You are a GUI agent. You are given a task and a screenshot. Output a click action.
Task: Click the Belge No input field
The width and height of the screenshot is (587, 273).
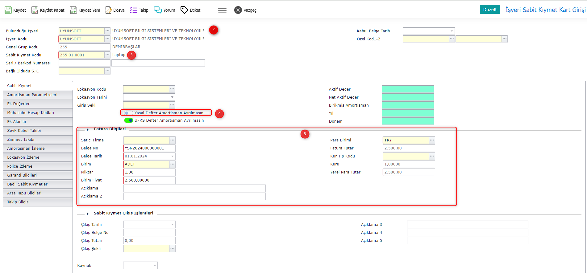(x=149, y=148)
